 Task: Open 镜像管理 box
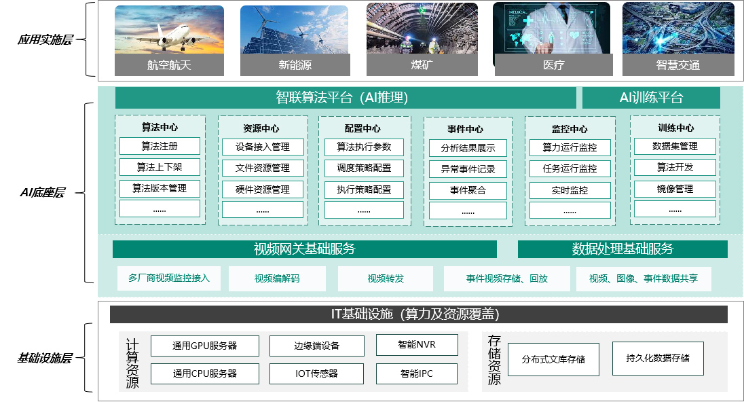pos(675,189)
